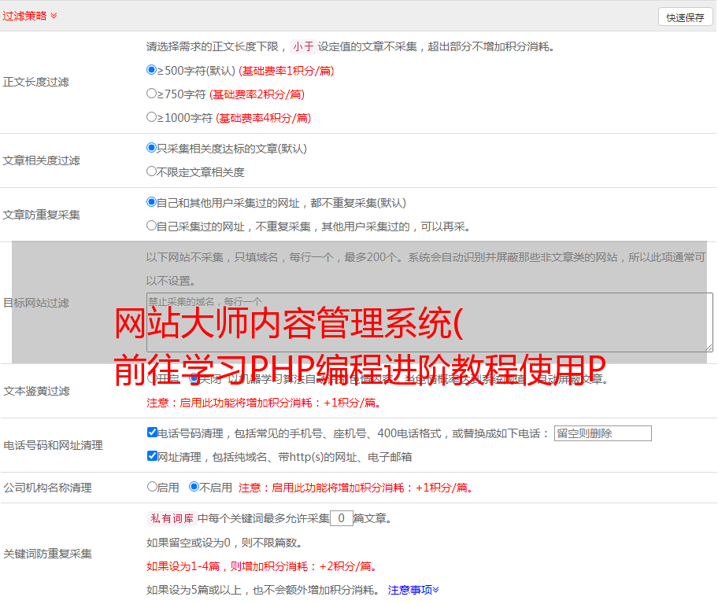The image size is (718, 604).
Task: Click the 文章防重复采集 label
Action: pos(41,215)
